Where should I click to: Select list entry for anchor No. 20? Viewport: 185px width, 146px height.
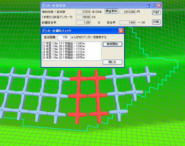coord(72,46)
